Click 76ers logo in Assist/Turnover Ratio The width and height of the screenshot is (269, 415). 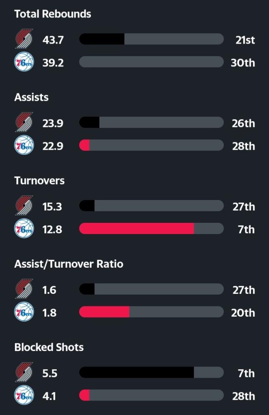pos(24,312)
